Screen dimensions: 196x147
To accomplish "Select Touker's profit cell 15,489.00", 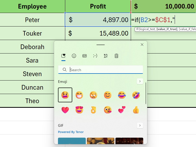I will (98, 33).
